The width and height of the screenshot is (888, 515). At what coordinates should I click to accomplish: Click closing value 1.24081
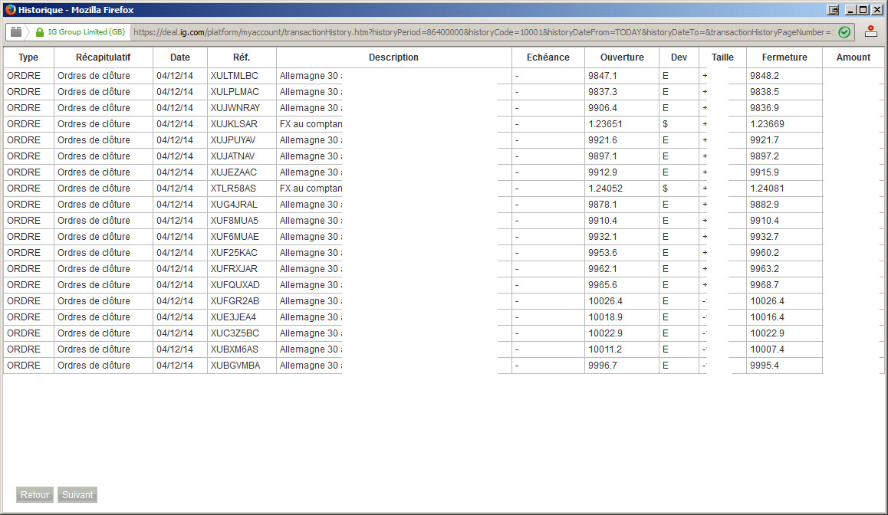768,189
